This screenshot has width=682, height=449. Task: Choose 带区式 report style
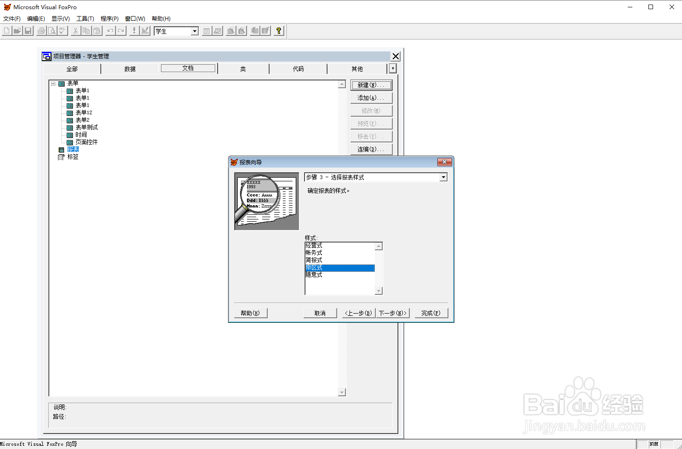click(x=340, y=268)
